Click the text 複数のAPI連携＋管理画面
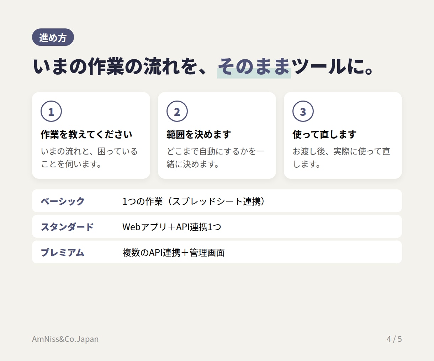 coord(174,252)
